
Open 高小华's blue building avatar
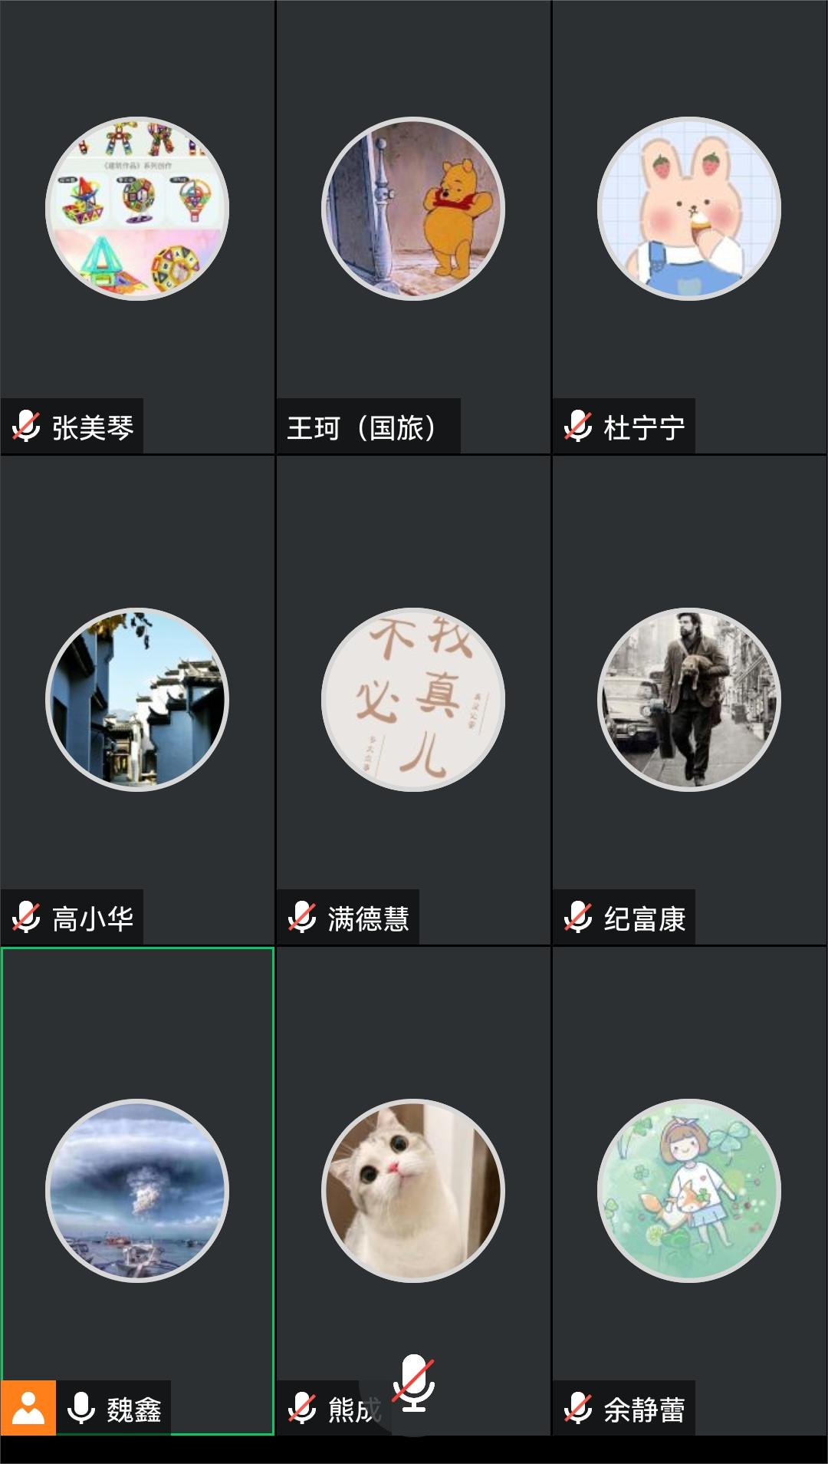pyautogui.click(x=137, y=700)
